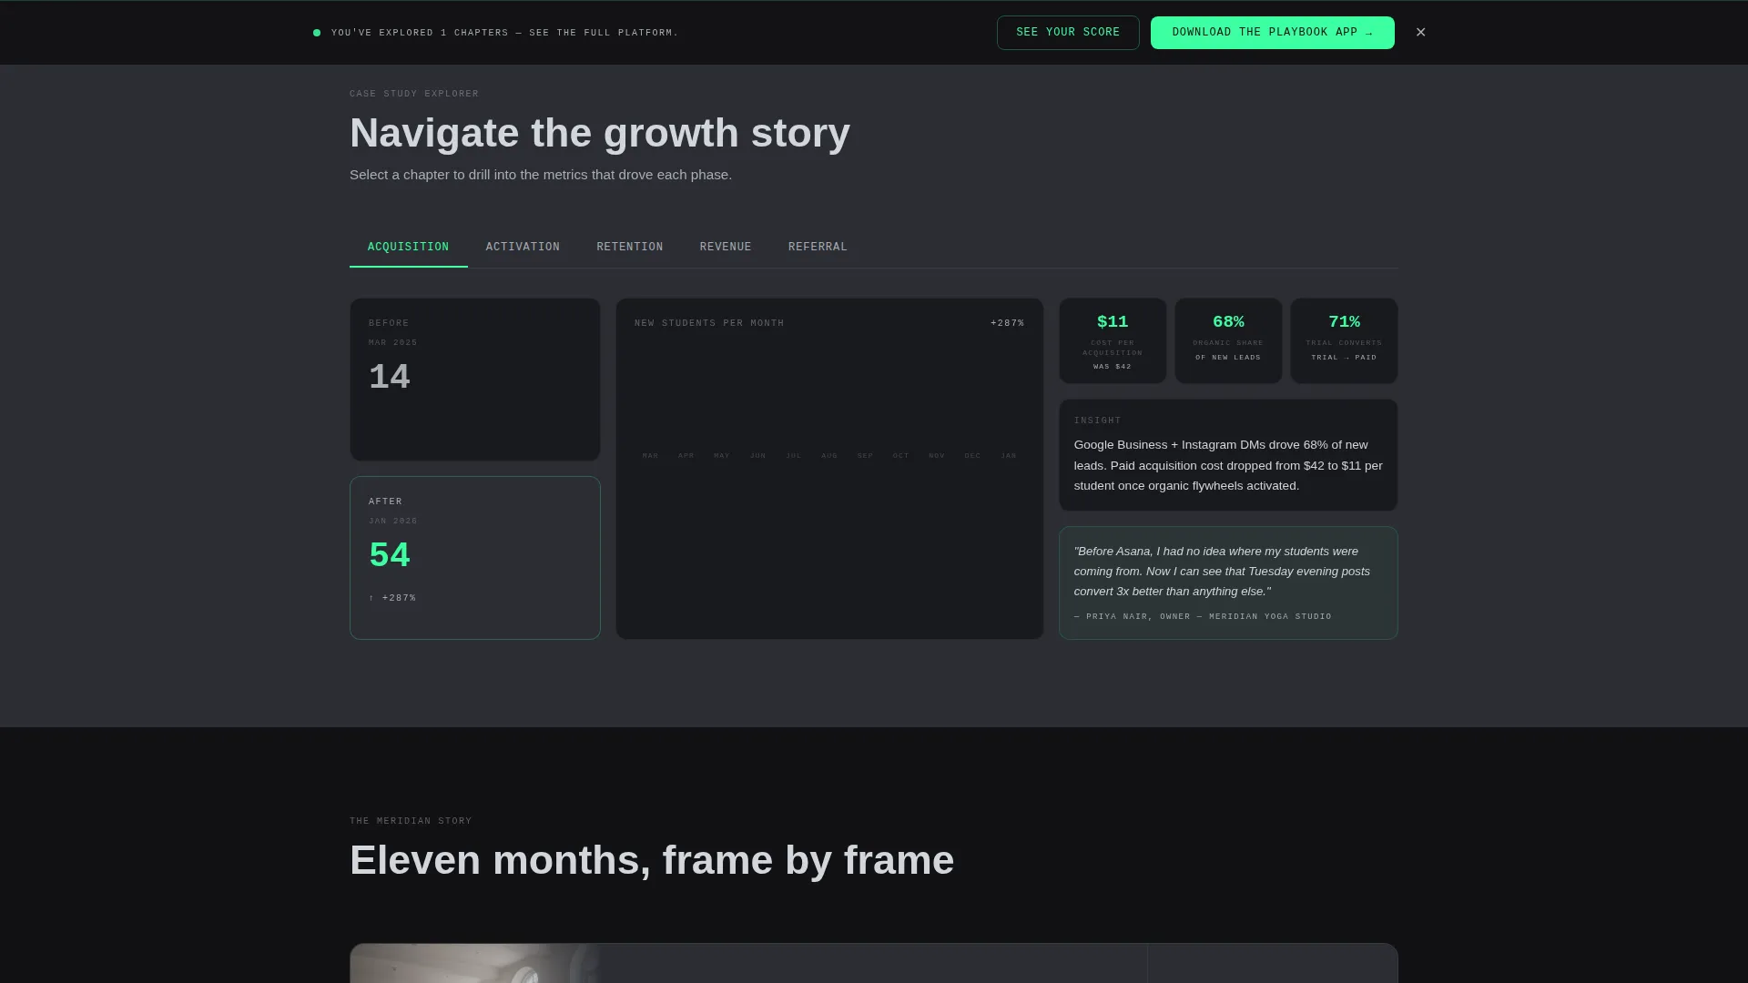The height and width of the screenshot is (983, 1748).
Task: Click the 71% trial converts stat
Action: (x=1344, y=340)
